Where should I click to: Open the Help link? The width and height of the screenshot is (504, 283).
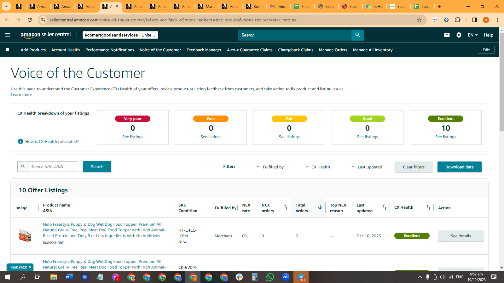489,35
